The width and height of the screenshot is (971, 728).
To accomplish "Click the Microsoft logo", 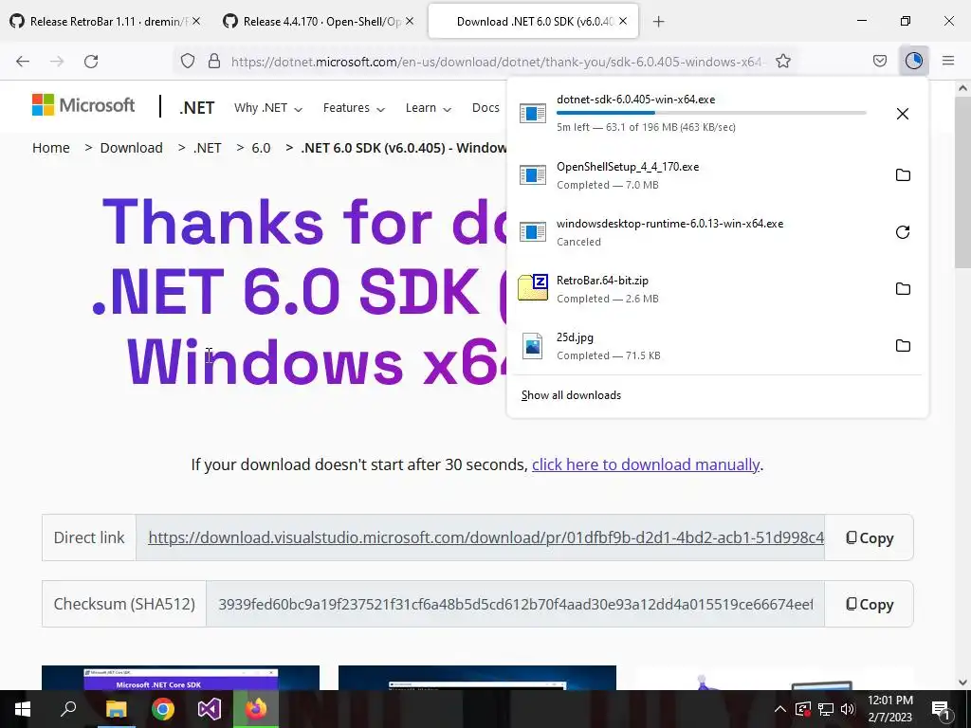I will click(x=83, y=105).
